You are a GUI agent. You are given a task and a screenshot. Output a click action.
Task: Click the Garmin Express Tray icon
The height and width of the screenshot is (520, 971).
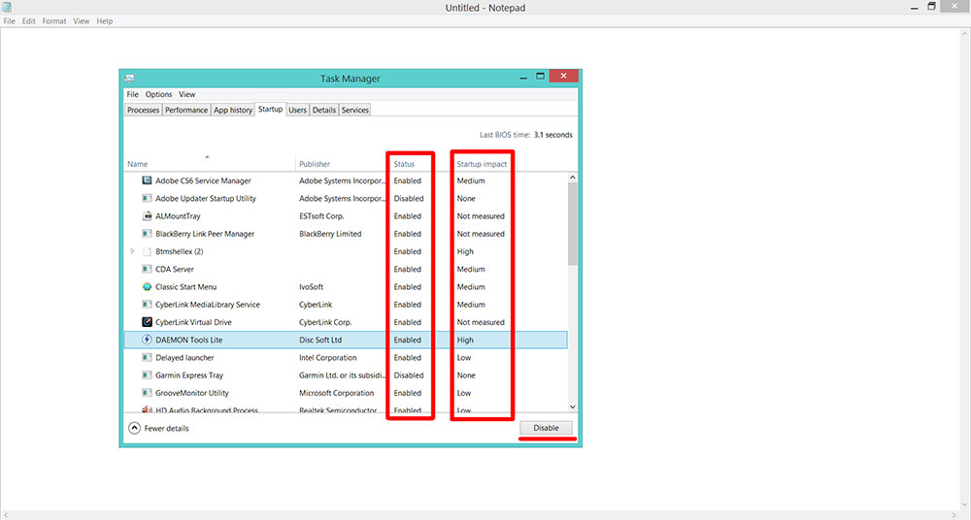[x=147, y=374]
